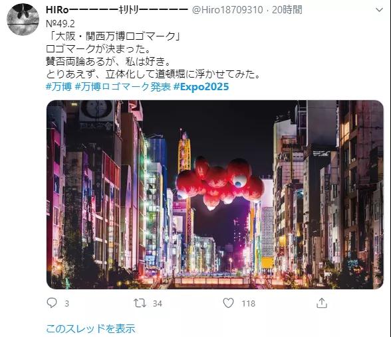Image resolution: width=391 pixels, height=337 pixels.
Task: Click the reply speech bubble icon
Action: pyautogui.click(x=52, y=303)
